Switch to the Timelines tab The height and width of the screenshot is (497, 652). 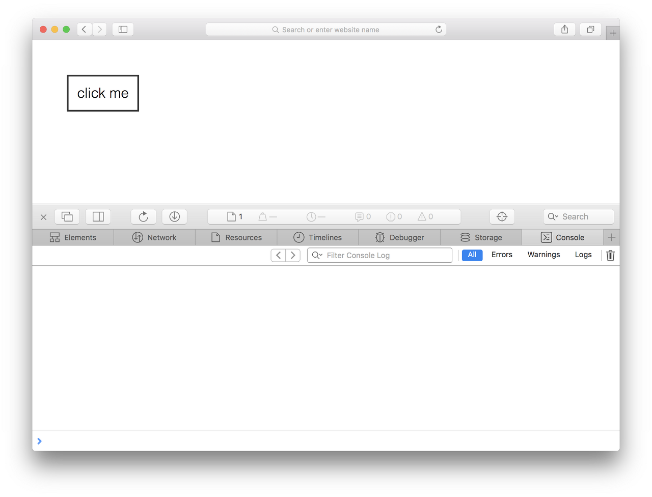pyautogui.click(x=318, y=237)
